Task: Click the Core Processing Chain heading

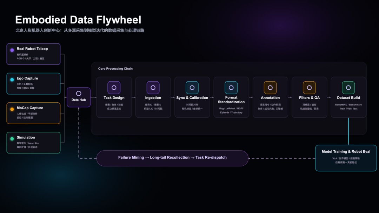Action: pos(115,69)
